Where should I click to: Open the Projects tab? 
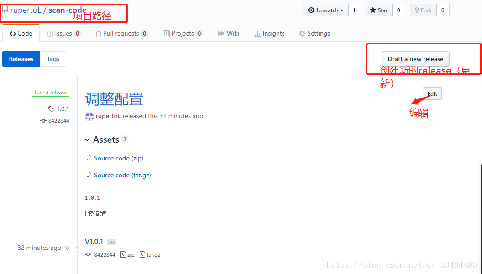point(183,33)
